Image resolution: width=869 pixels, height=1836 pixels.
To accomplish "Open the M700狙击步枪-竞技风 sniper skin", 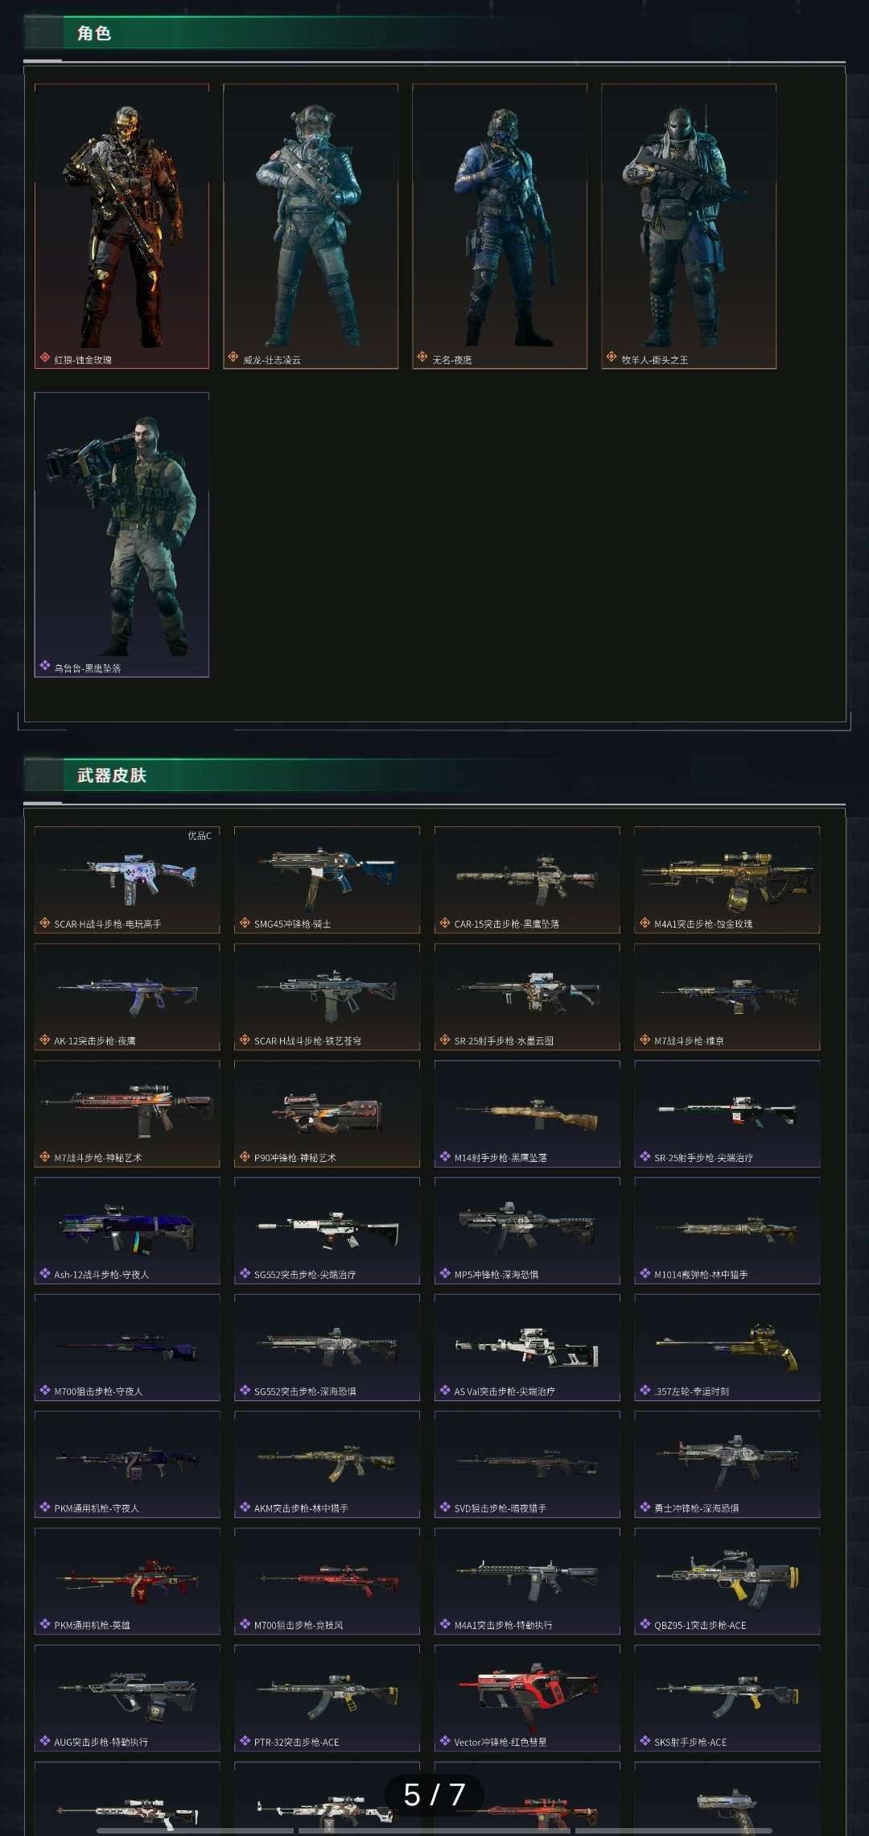I will click(327, 1581).
